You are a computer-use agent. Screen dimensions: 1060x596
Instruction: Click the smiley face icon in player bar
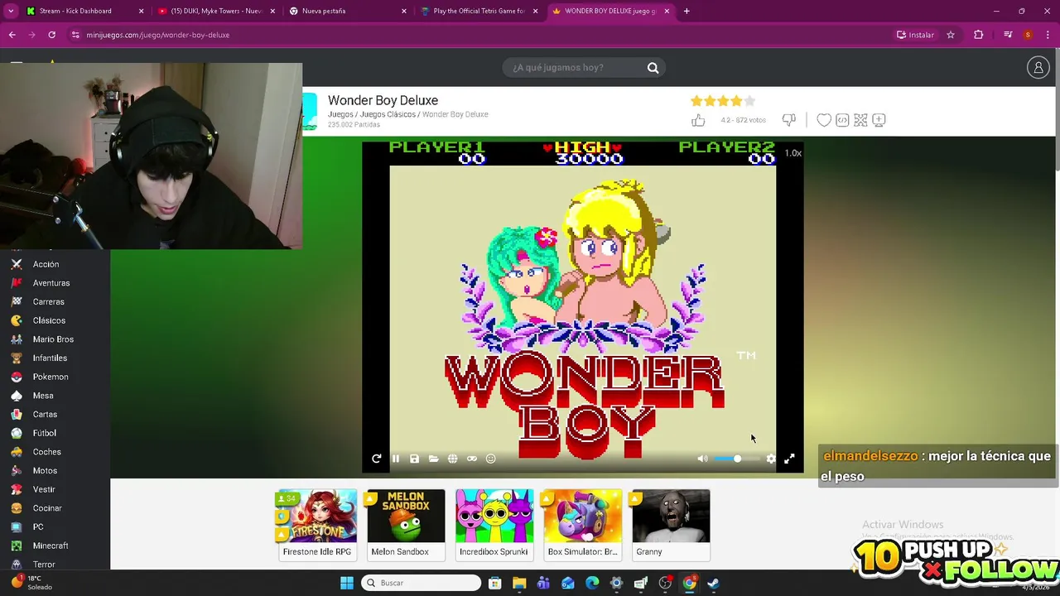(490, 459)
